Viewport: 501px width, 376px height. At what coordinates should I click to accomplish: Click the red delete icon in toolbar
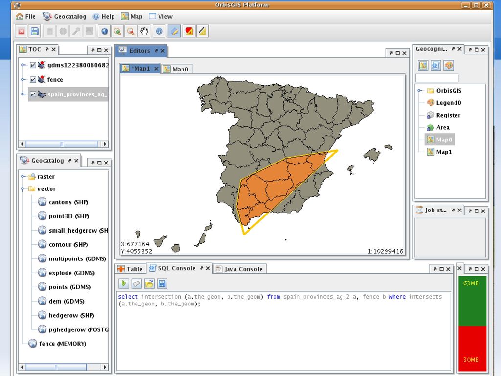(22, 31)
